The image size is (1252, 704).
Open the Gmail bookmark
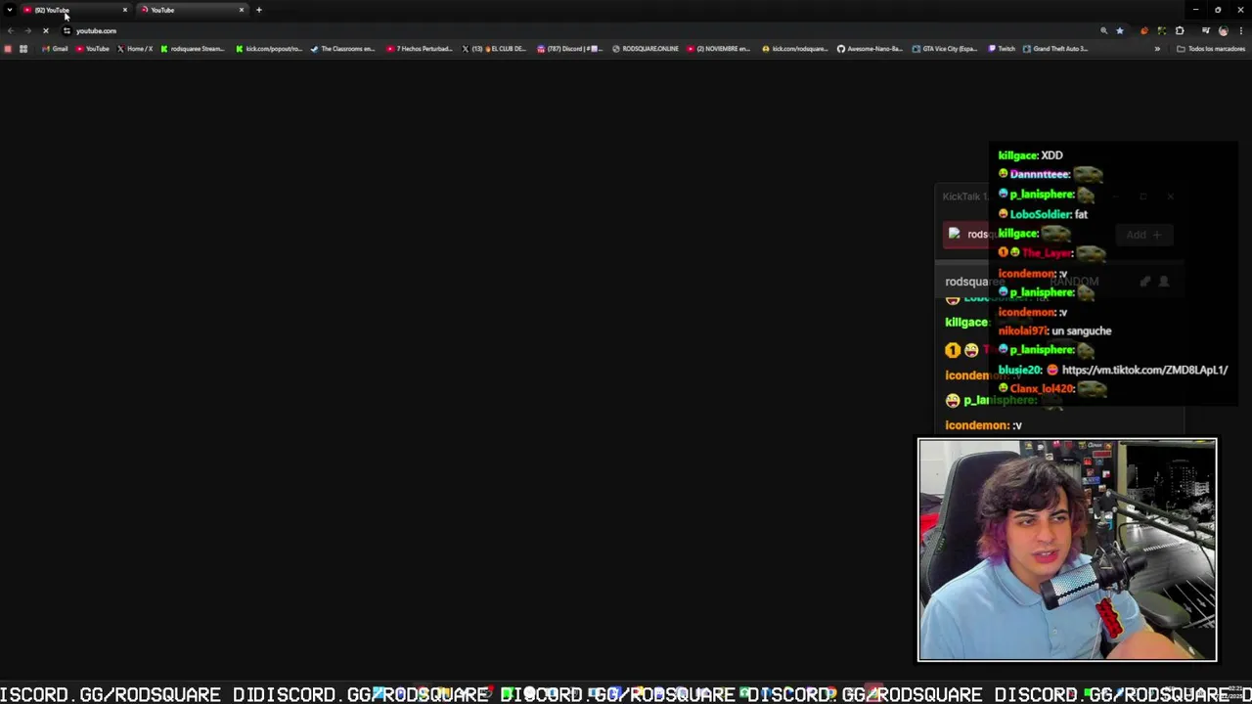click(55, 49)
